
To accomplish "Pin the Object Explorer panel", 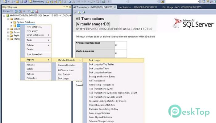I will point(67,7).
